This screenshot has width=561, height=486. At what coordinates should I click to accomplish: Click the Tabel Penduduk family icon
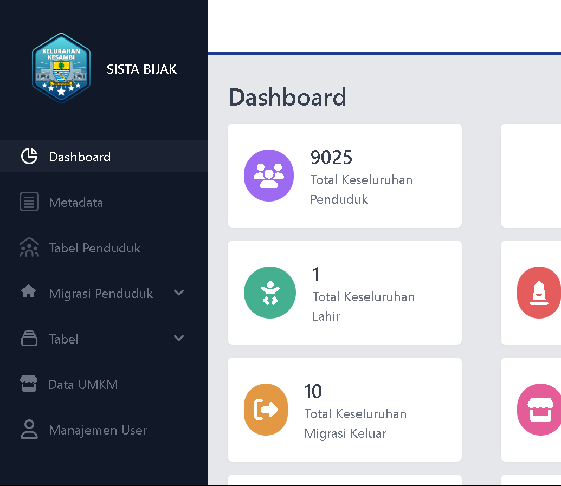29,248
